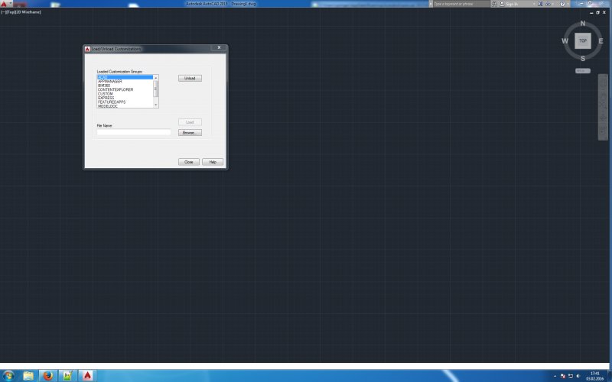Image resolution: width=612 pixels, height=382 pixels.
Task: Open the Windows Start menu
Action: tap(8, 376)
